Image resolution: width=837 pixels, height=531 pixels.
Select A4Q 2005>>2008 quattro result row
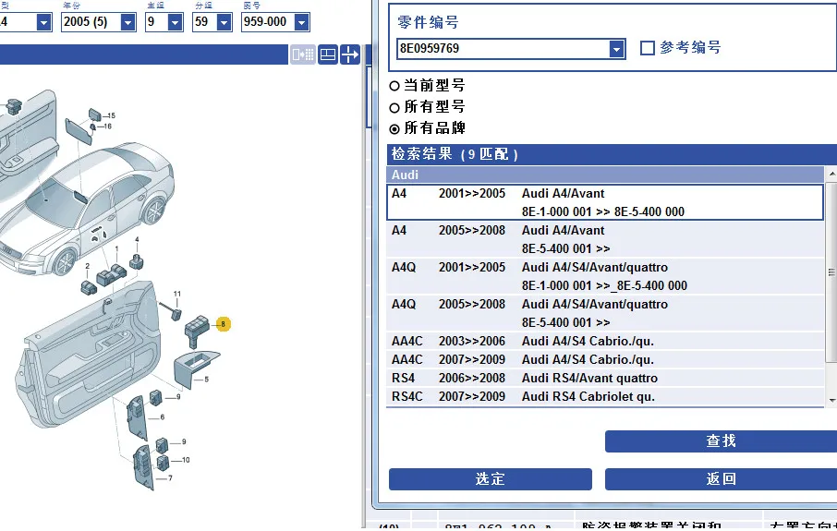coord(605,313)
